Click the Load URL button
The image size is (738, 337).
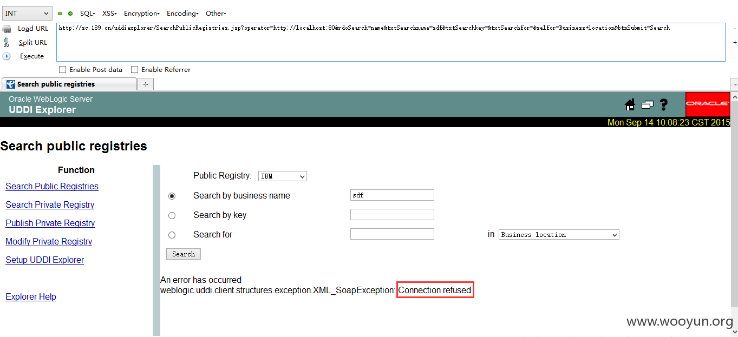point(33,29)
